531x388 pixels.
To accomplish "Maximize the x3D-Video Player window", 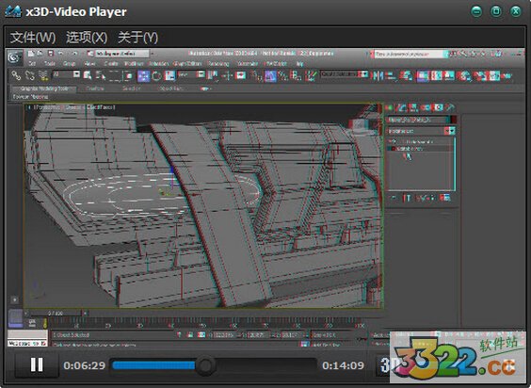I will tap(496, 11).
